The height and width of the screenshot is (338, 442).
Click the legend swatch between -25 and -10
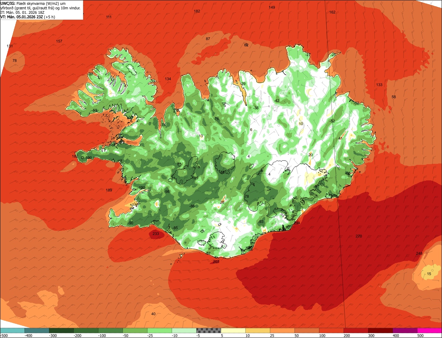point(159,330)
